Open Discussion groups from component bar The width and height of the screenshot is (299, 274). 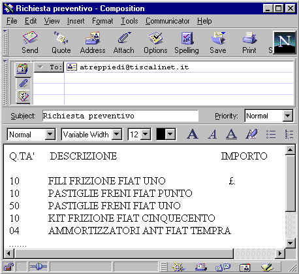223,267
